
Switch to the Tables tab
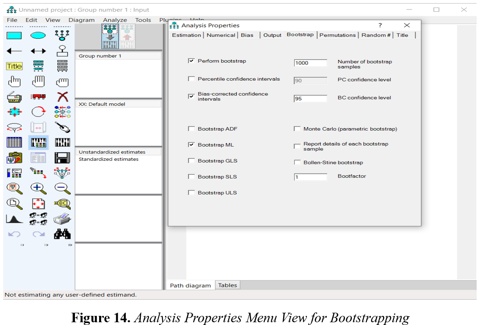point(228,285)
